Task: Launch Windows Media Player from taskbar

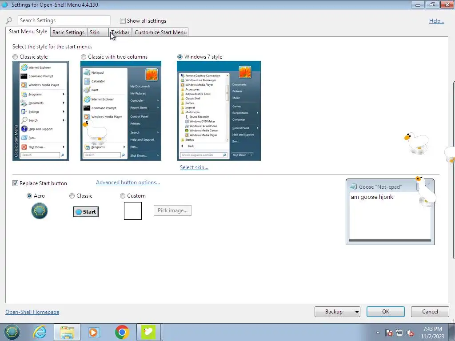Action: [x=93, y=332]
